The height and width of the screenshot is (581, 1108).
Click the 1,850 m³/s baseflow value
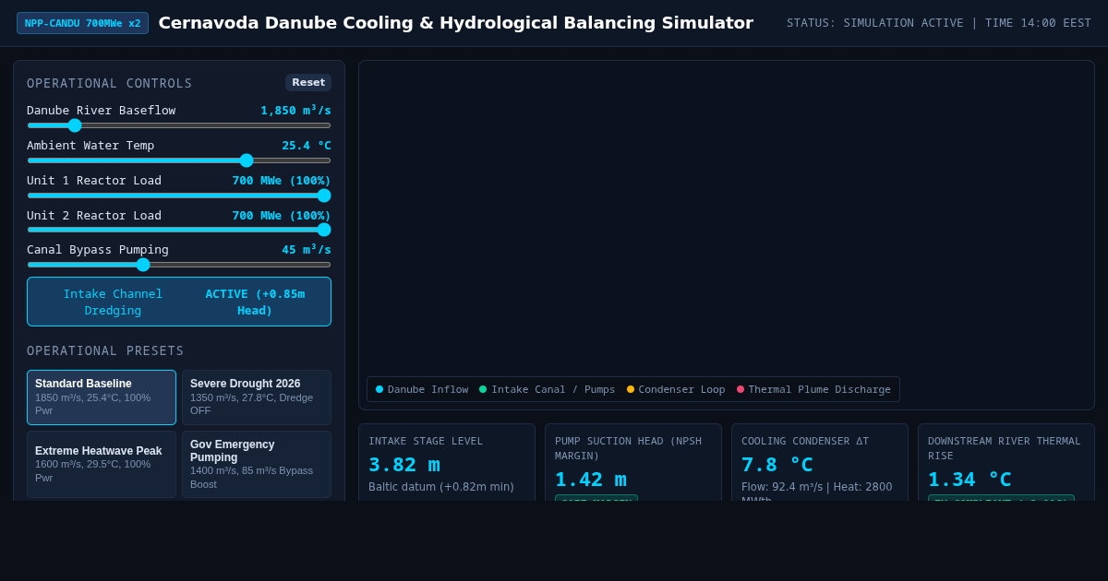[x=295, y=110]
